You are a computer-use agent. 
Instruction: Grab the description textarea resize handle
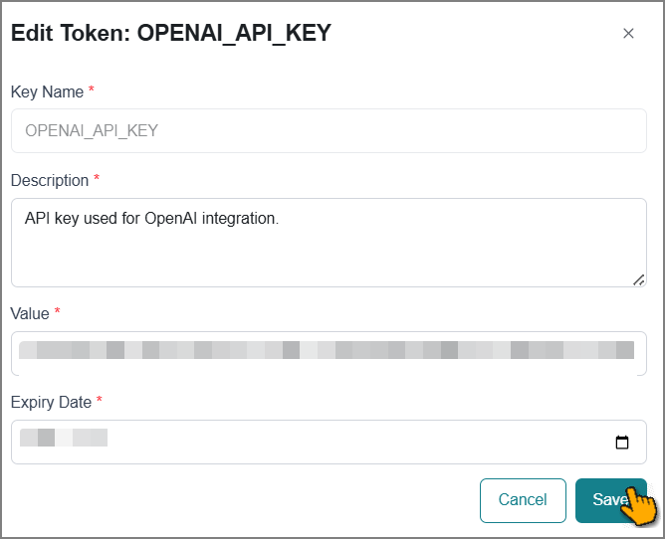coord(639,280)
